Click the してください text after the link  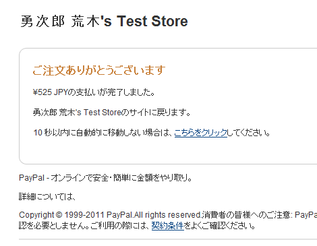click(248, 133)
